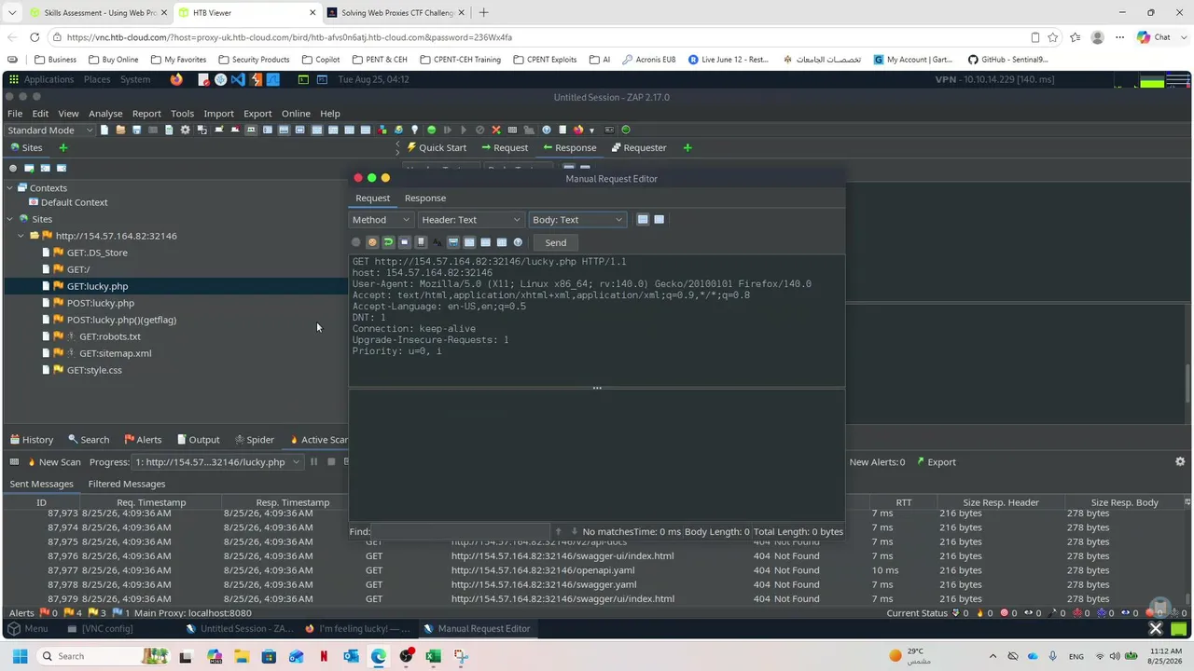Select GET:style.css in Sites tree

94,370
